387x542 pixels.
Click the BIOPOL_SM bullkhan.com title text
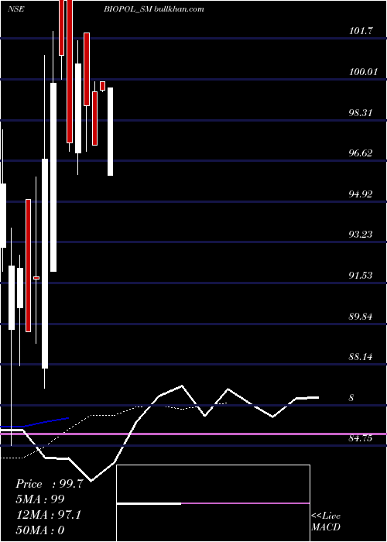tap(154, 9)
